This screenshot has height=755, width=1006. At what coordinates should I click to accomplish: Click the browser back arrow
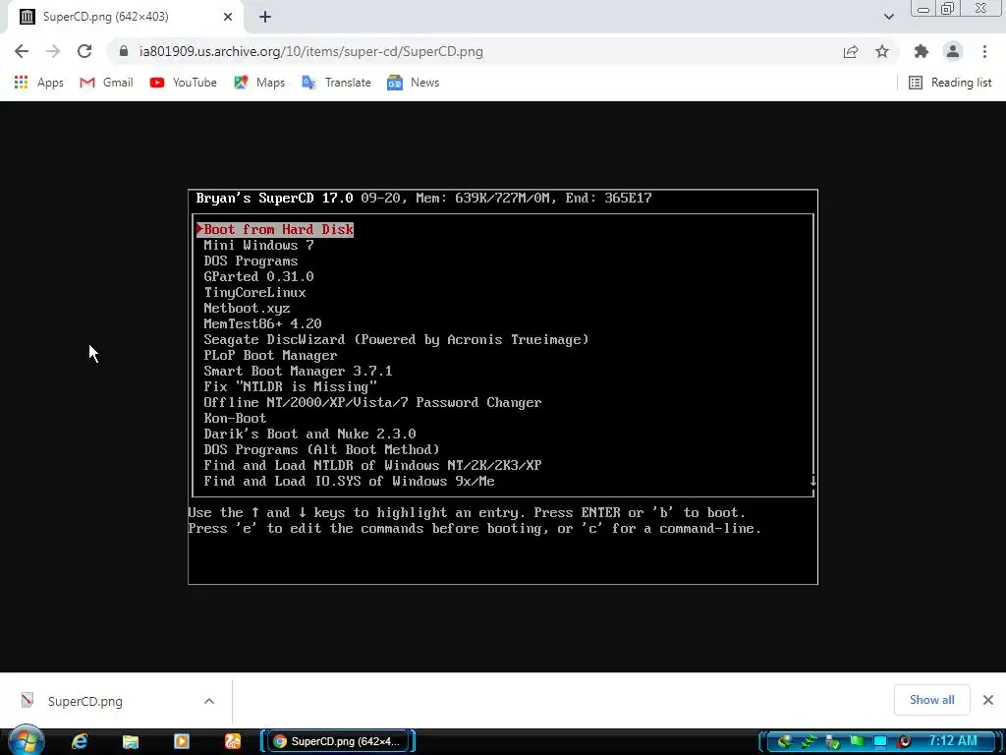click(22, 51)
